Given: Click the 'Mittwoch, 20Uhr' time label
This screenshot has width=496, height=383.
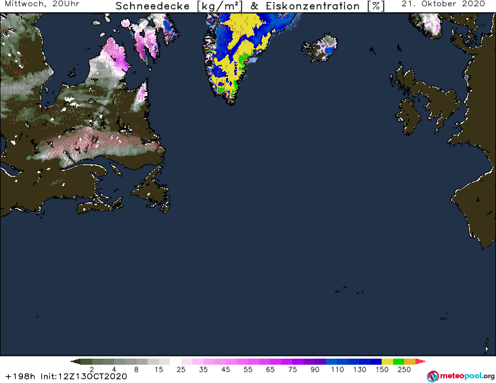Looking at the screenshot, I should click(43, 4).
